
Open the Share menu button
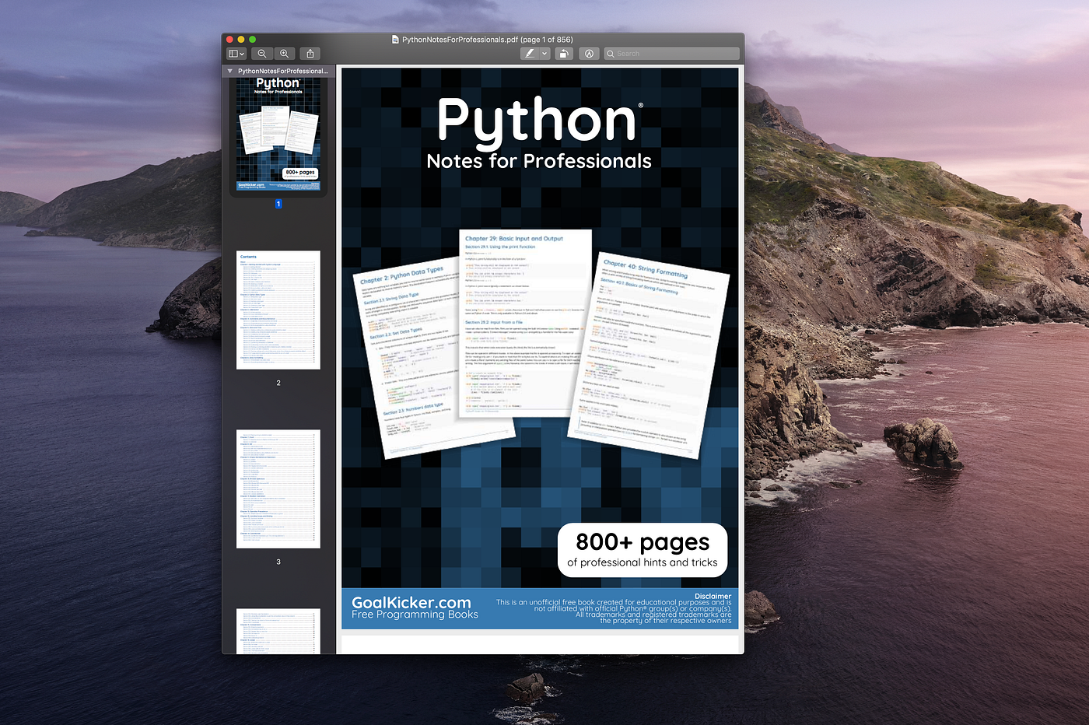[310, 54]
